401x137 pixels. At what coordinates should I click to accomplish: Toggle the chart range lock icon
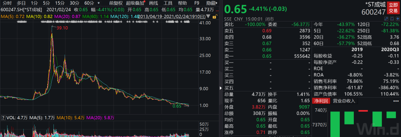(x=215, y=17)
